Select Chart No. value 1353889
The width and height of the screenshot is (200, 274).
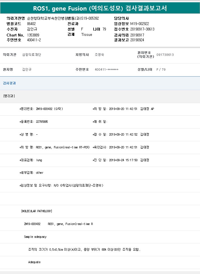click(x=33, y=35)
